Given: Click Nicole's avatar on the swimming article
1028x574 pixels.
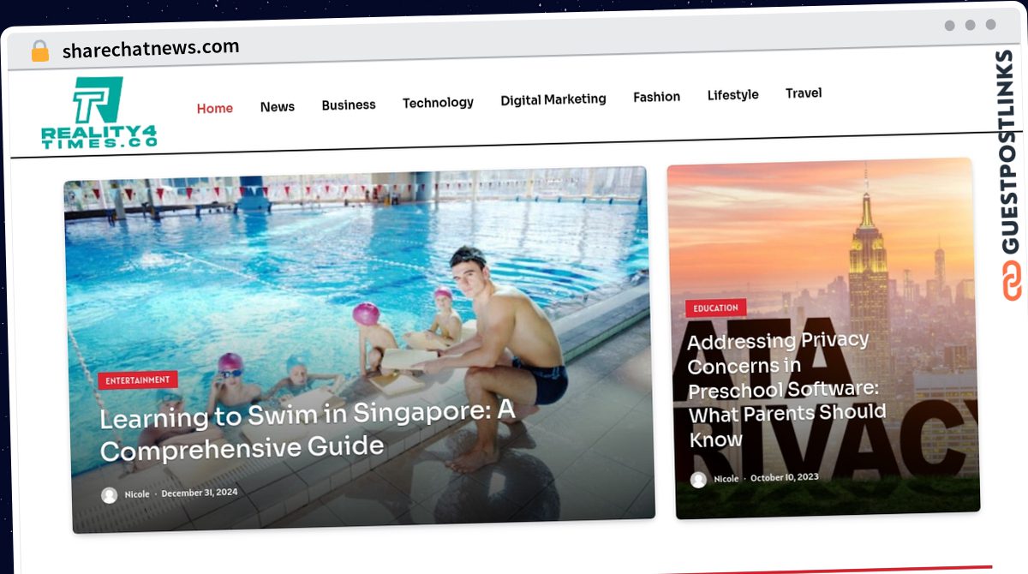Looking at the screenshot, I should tap(109, 495).
